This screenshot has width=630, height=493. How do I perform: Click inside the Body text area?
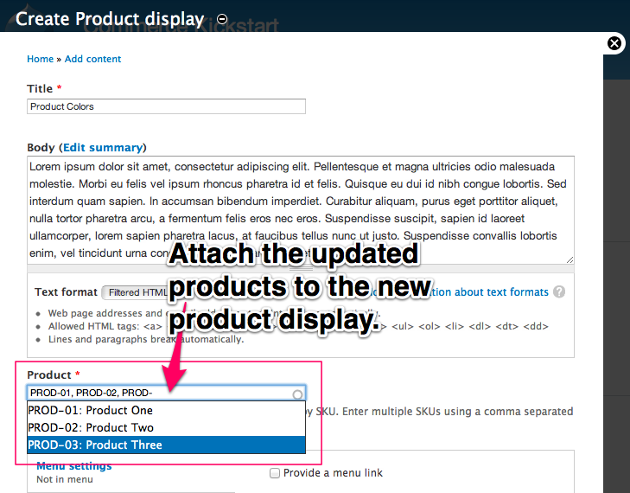(301, 210)
